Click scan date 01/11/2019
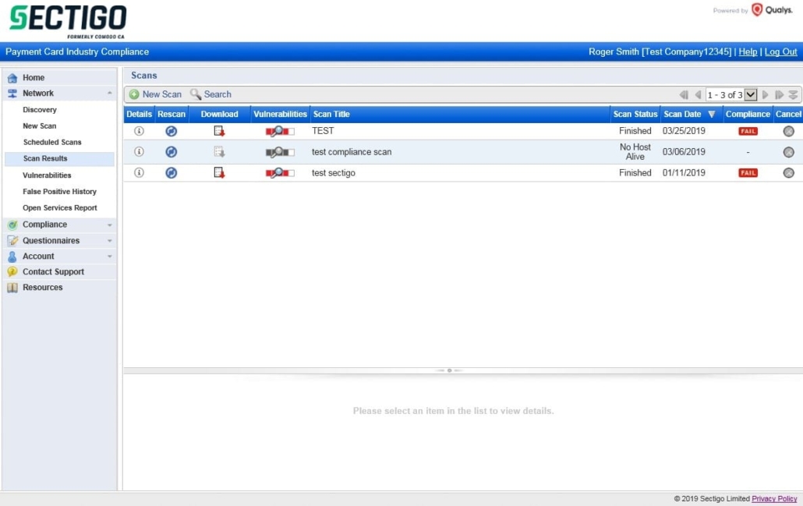The height and width of the screenshot is (506, 803). click(684, 173)
